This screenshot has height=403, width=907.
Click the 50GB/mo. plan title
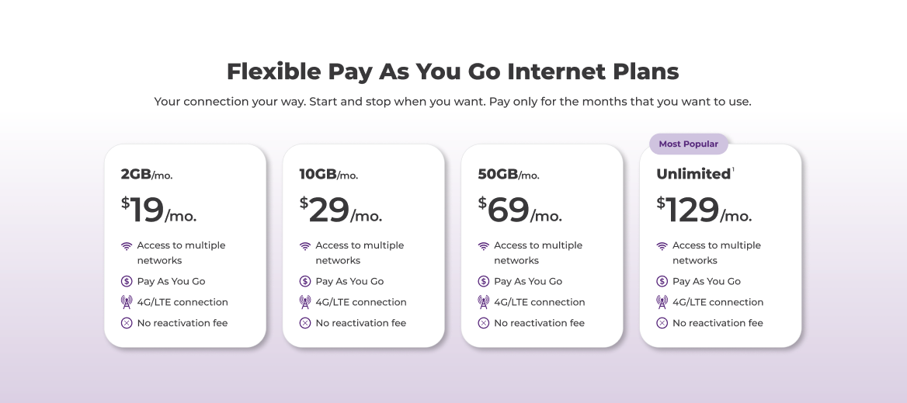click(508, 175)
